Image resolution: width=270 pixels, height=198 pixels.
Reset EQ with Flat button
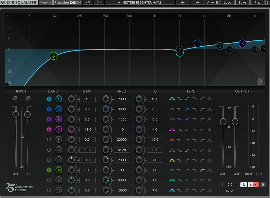click(x=257, y=2)
